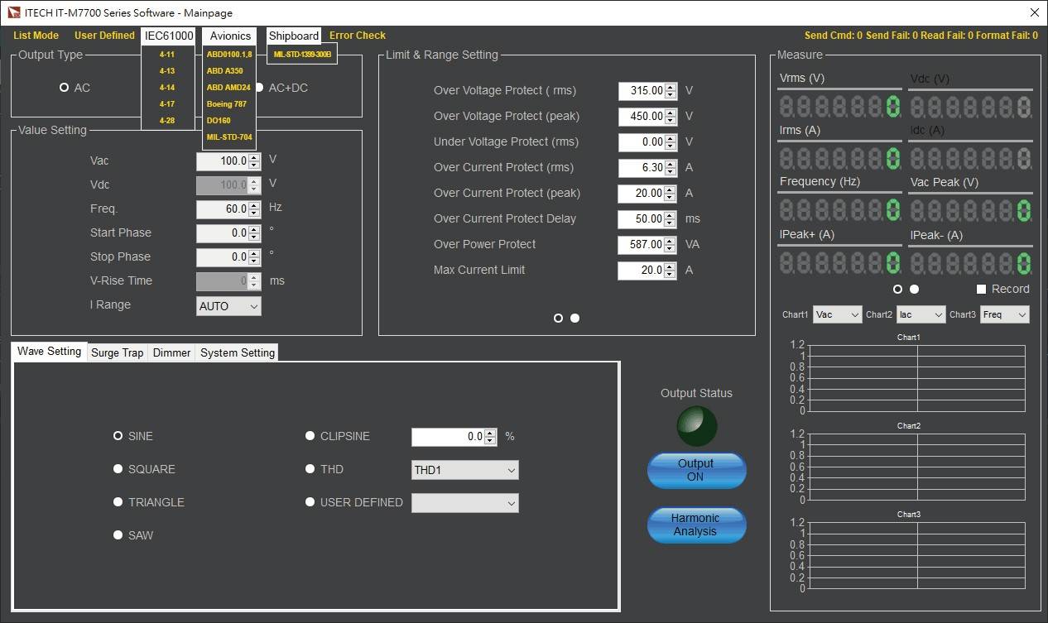Select MIL-STD-704 avionics standard
The width and height of the screenshot is (1048, 623).
[229, 137]
